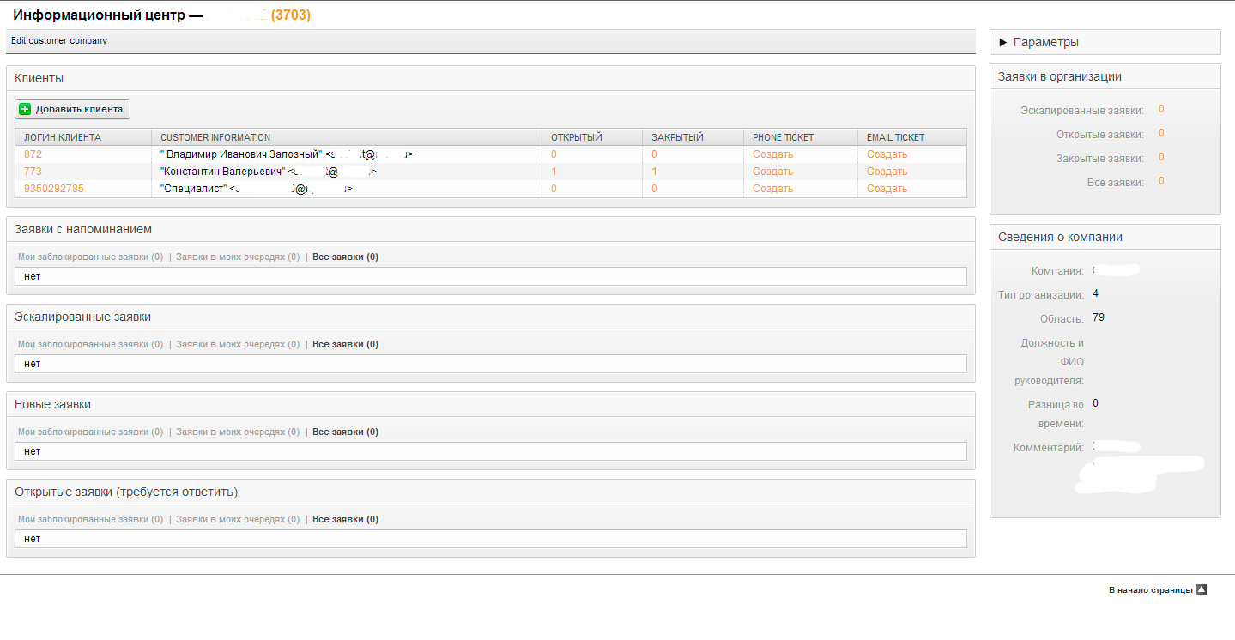
Task: Open the Закрытые заявки count in organization panel
Action: (x=1161, y=157)
